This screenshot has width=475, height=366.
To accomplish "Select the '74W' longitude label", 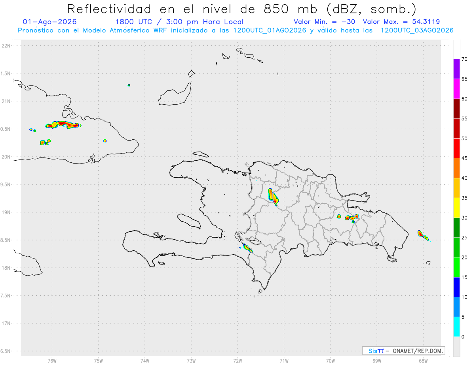I will (145, 360).
